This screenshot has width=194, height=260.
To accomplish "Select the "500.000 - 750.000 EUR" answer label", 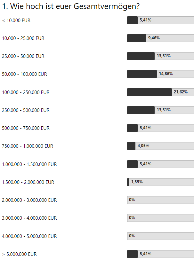I will click(x=26, y=128).
